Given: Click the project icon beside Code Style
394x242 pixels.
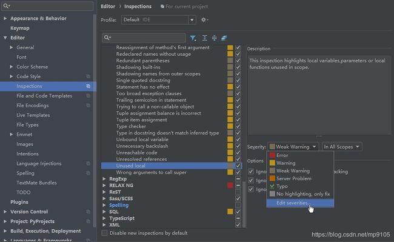Looking at the screenshot, I should (x=88, y=76).
